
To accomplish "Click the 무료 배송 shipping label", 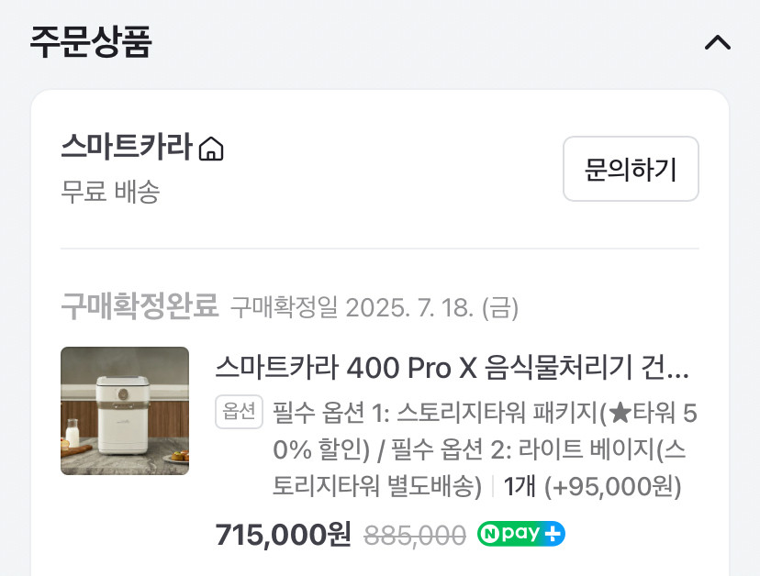I will point(110,191).
